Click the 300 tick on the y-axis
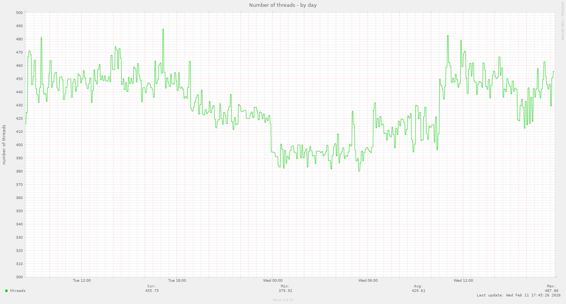 point(19,277)
